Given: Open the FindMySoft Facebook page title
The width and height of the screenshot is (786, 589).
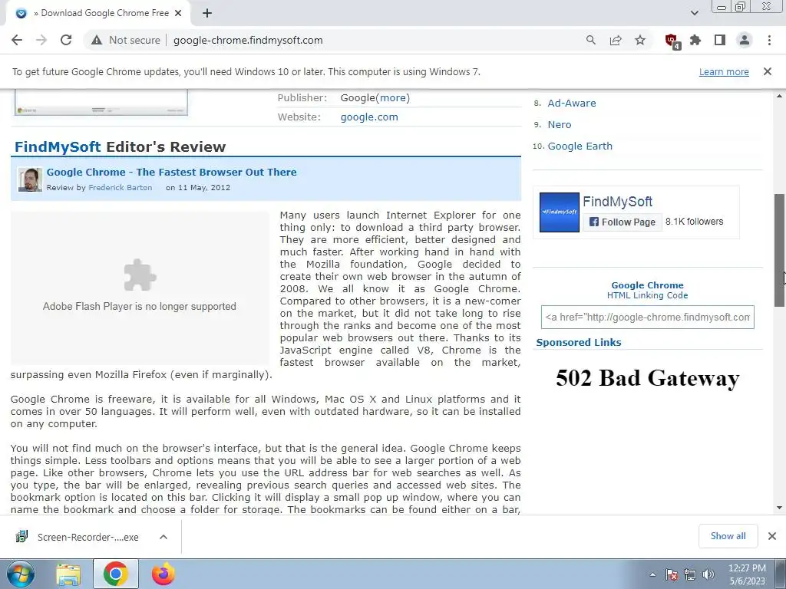Looking at the screenshot, I should [618, 202].
